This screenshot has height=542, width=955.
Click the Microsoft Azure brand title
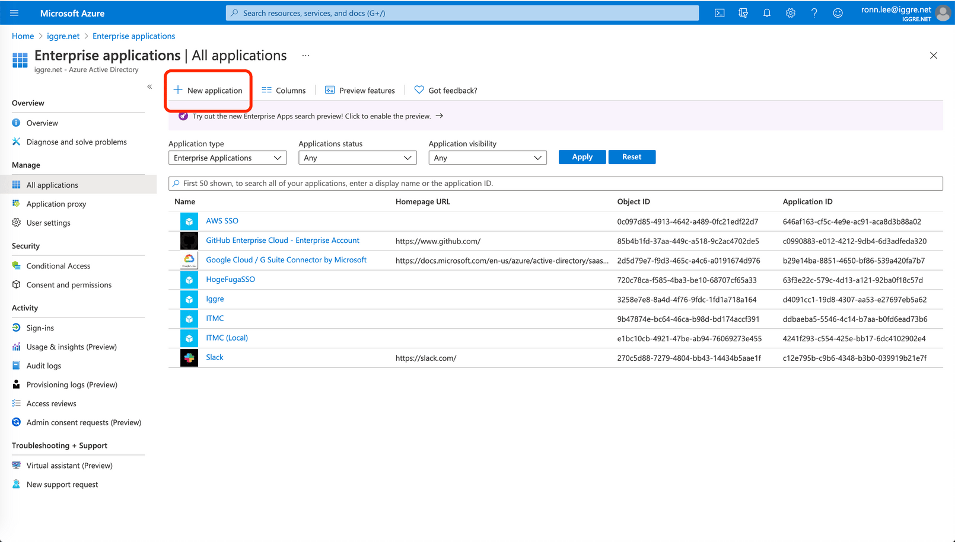[x=72, y=13]
